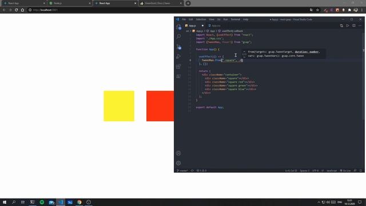Open the browser Extensions puzzle icon

pos(349,10)
